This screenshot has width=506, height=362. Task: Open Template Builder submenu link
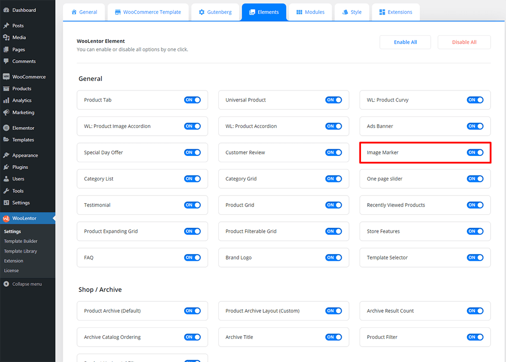tap(21, 241)
